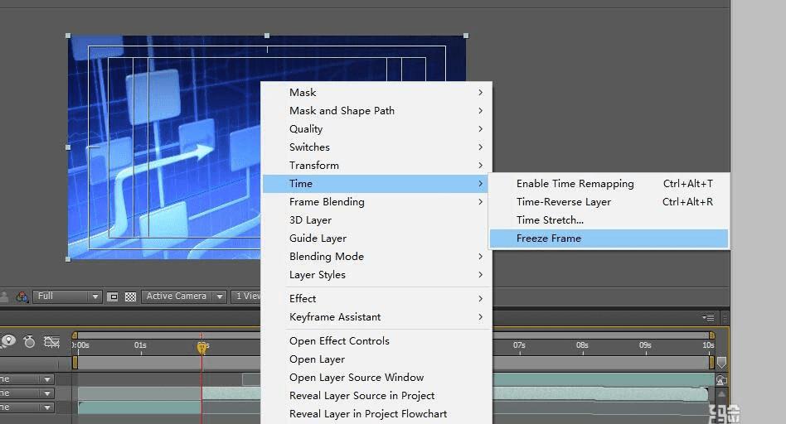Screen dimensions: 786x424
Task: Open the Blending Mode submenu
Action: click(377, 256)
